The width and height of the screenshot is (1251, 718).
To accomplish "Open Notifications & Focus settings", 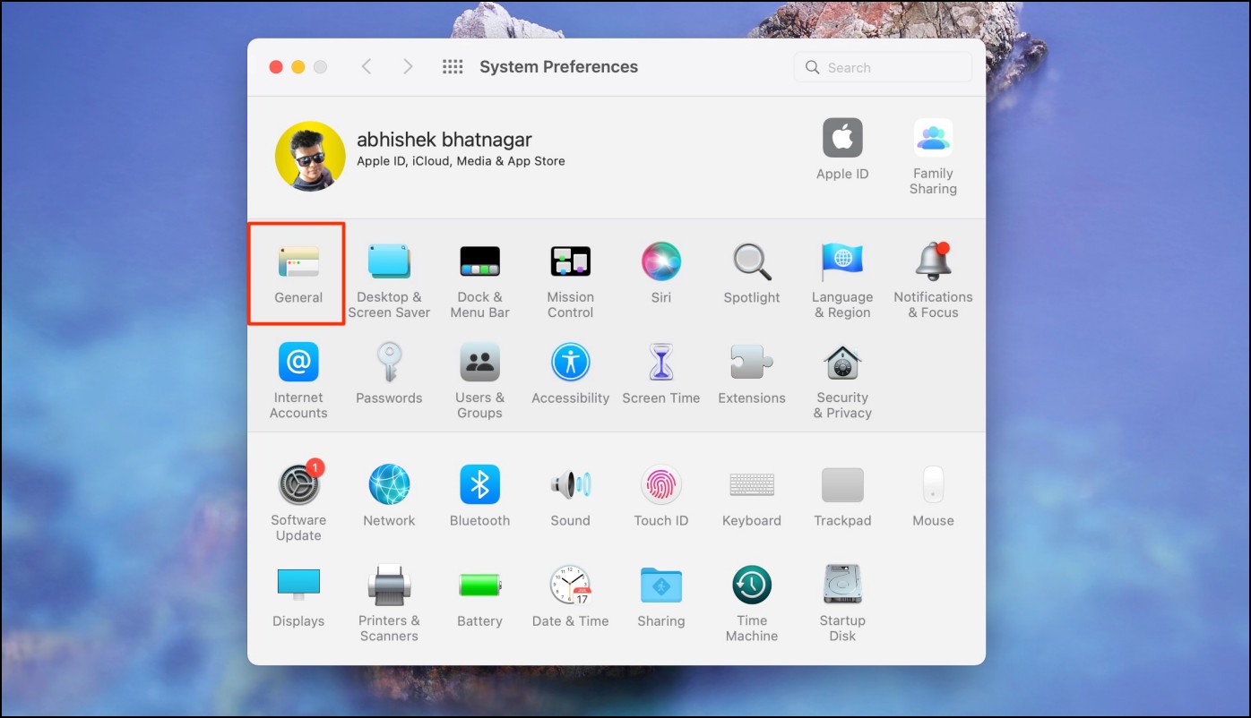I will coord(933,280).
